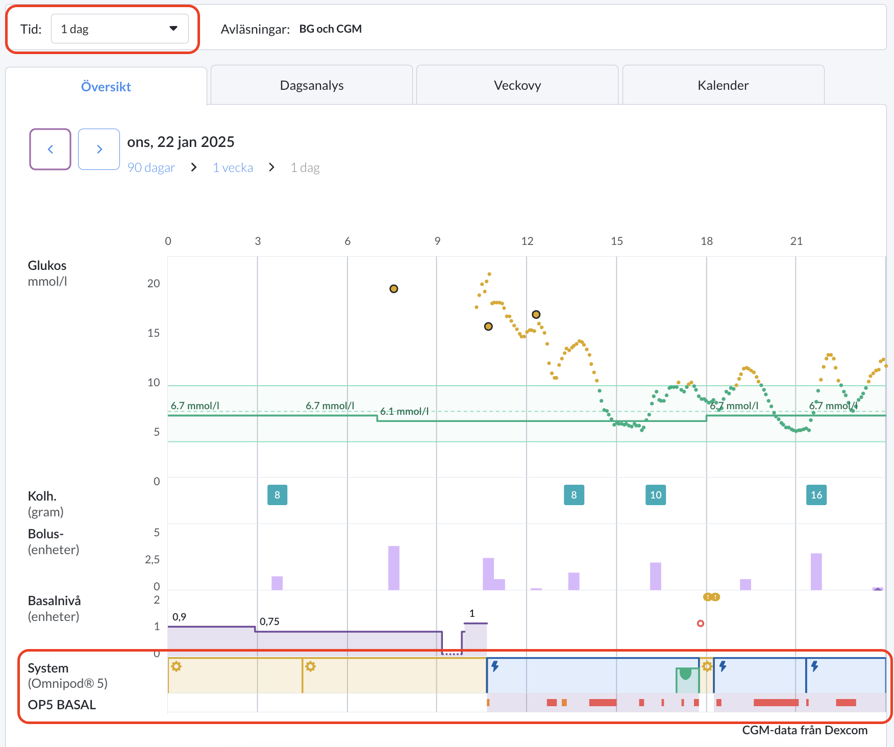Click the small bolus bar after 3

point(277,583)
